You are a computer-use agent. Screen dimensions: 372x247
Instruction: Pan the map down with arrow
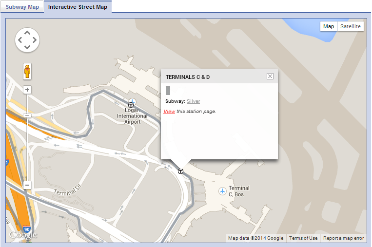[x=27, y=47]
